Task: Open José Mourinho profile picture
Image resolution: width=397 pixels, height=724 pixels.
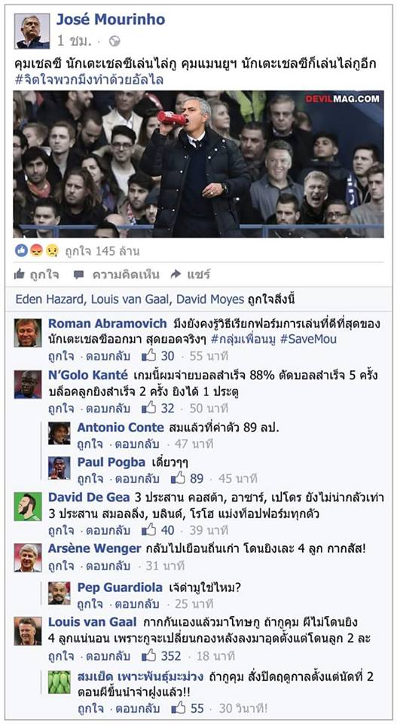Action: (x=32, y=31)
